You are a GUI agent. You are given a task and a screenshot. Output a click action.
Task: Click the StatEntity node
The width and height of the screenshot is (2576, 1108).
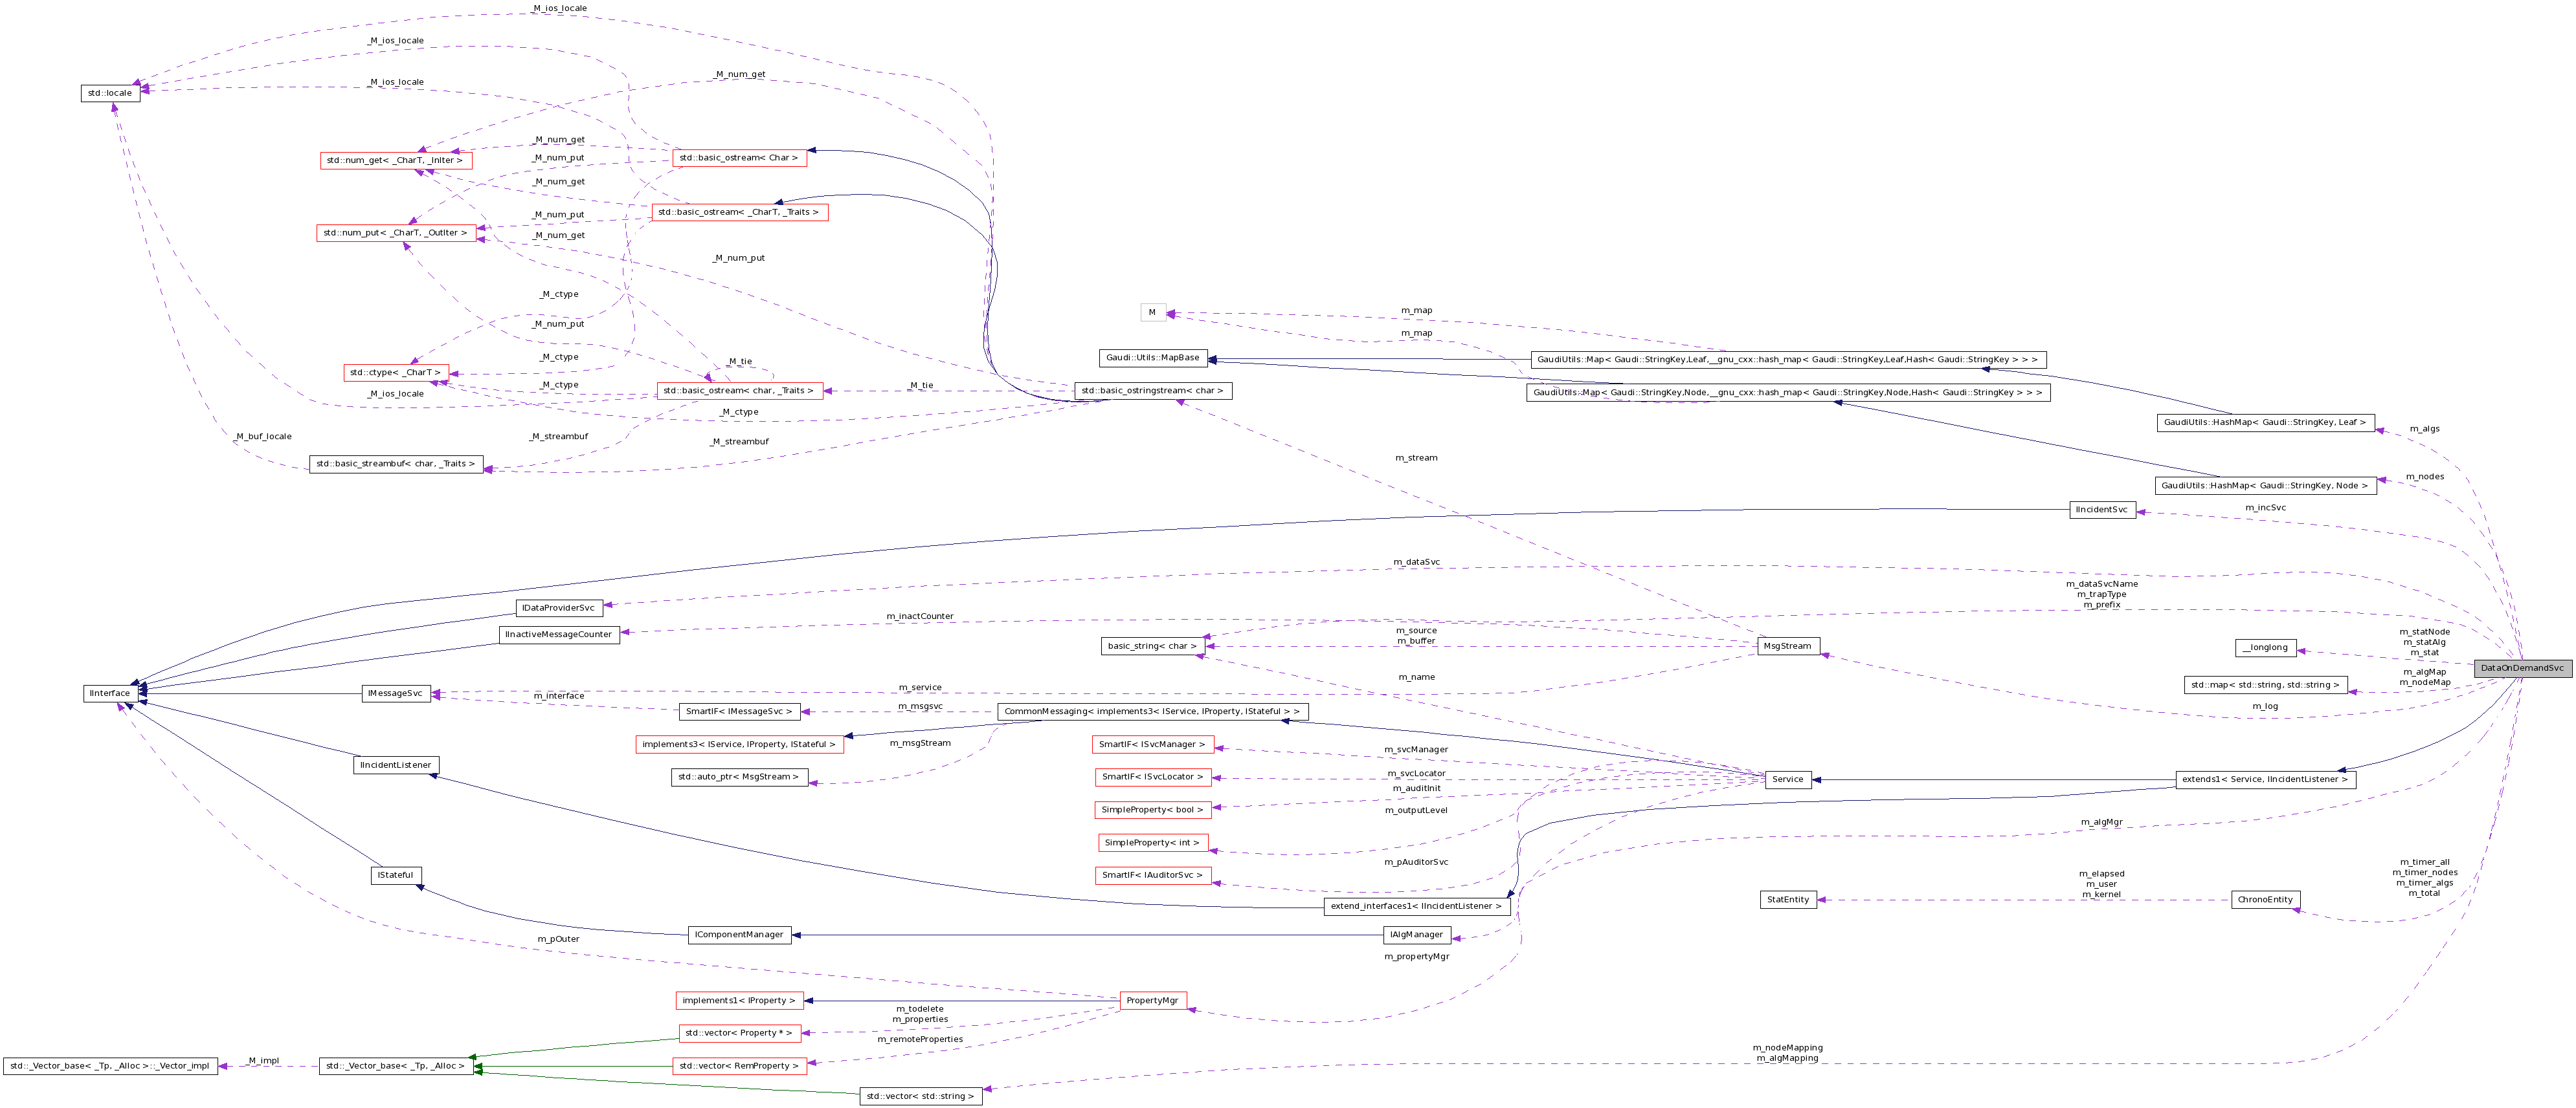pyautogui.click(x=1788, y=899)
